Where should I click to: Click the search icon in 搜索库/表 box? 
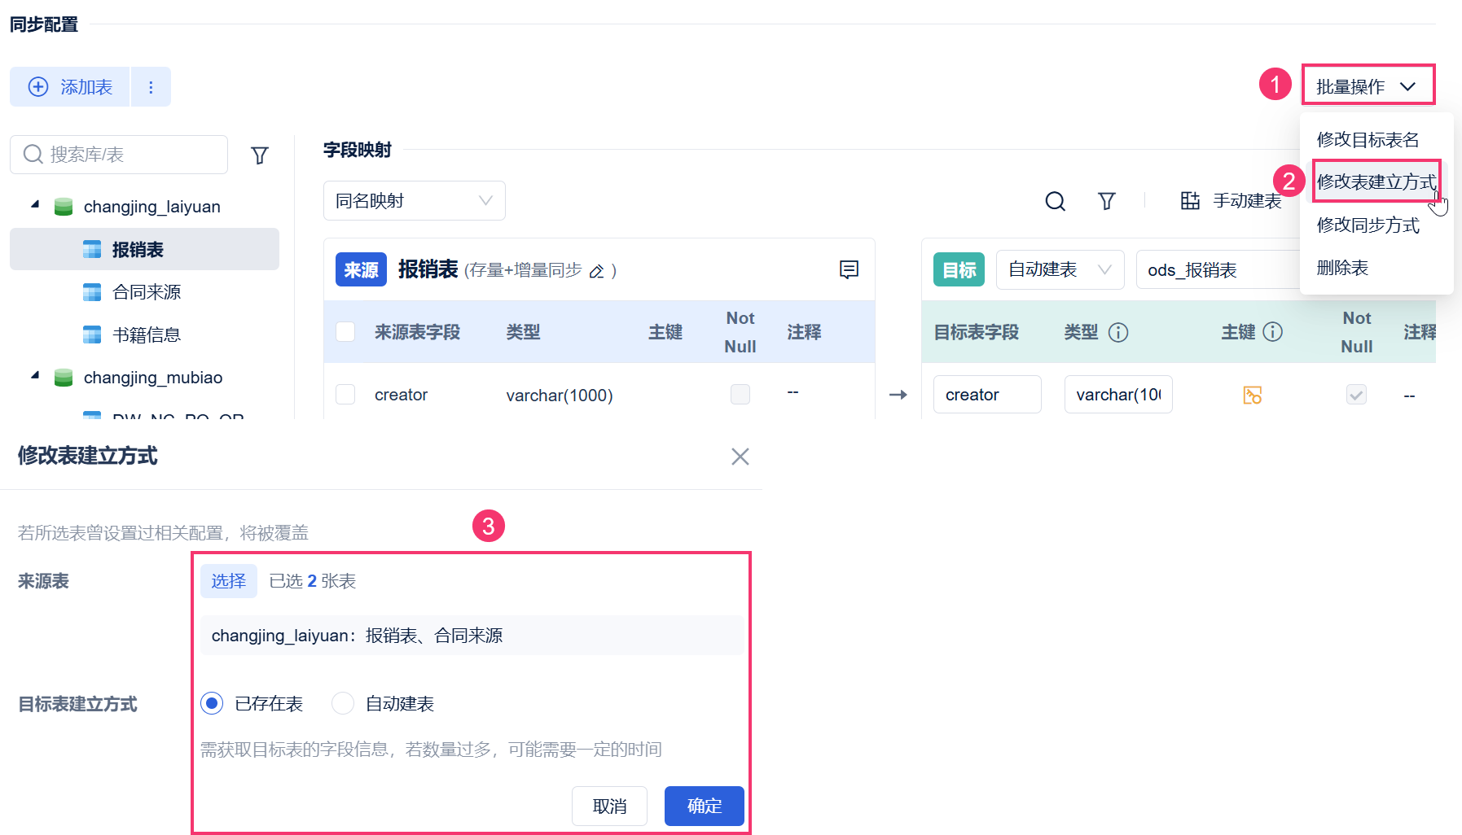tap(33, 155)
